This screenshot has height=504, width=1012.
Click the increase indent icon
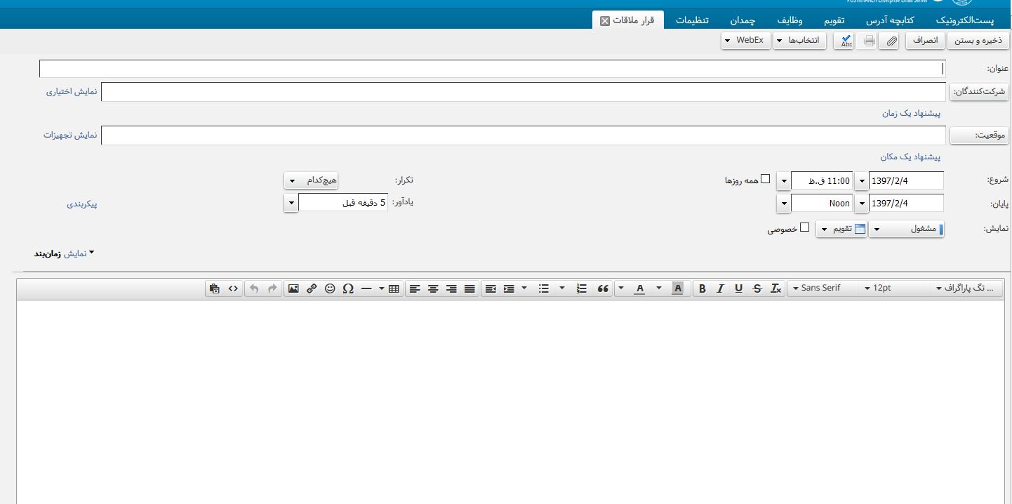click(509, 289)
